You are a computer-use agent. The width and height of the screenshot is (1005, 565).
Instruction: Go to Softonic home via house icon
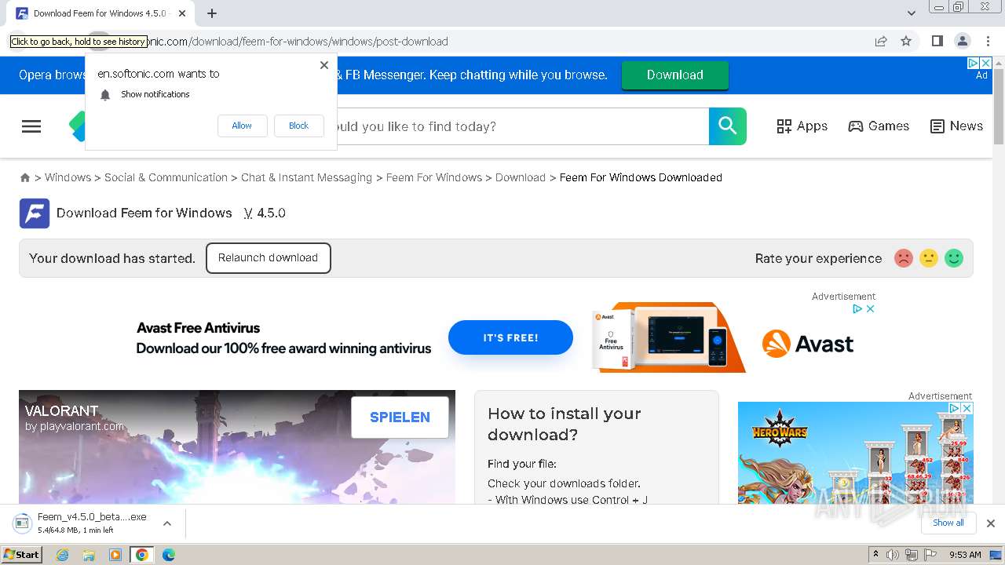tap(25, 178)
